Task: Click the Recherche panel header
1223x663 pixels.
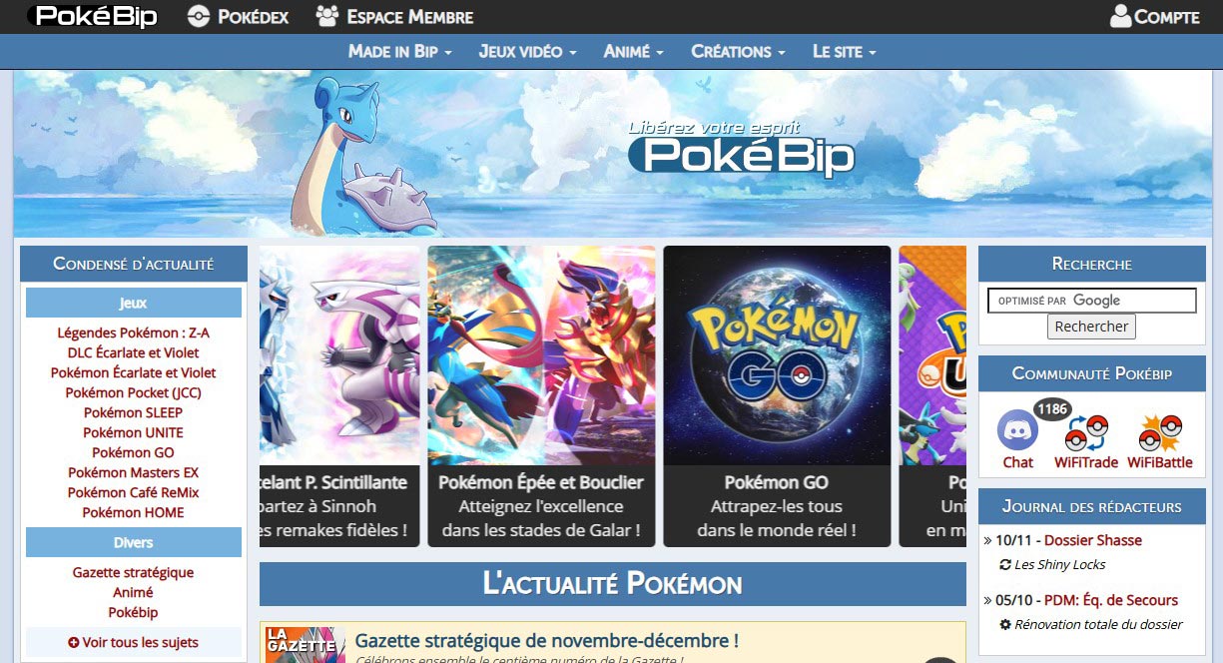Action: point(1092,264)
